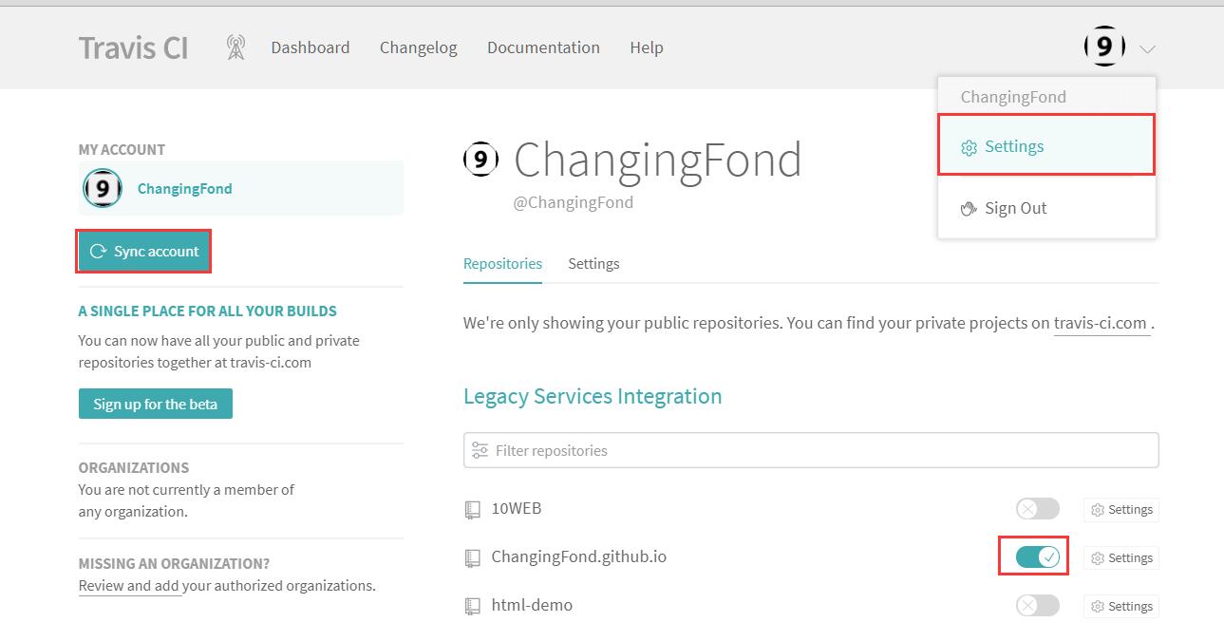
Task: Focus the Filter repositories input field
Action: tap(817, 450)
